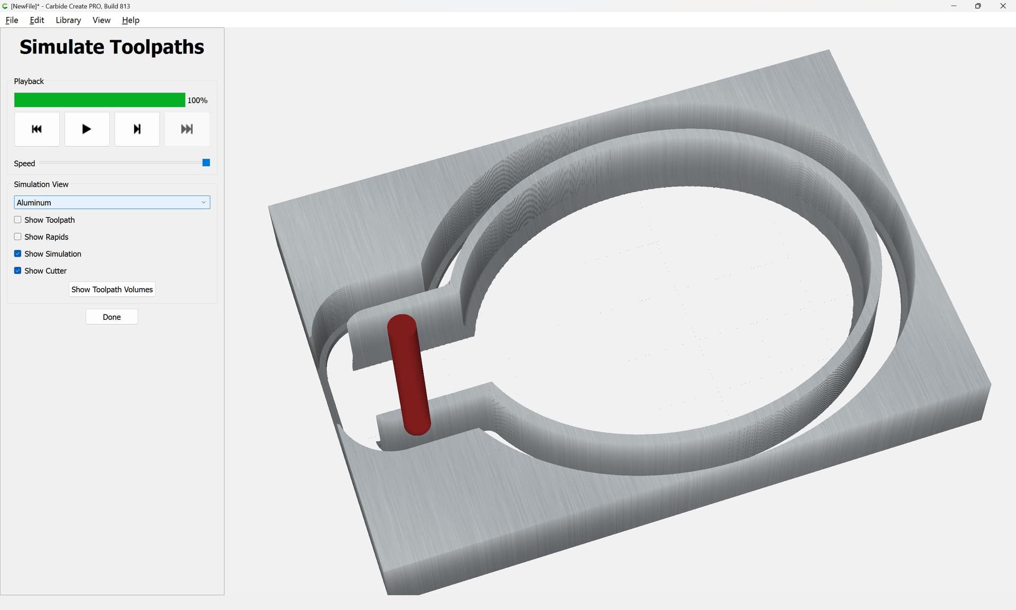Screen dimensions: 1016x610
Task: Maximize the Carbide Create window
Action: coord(978,6)
